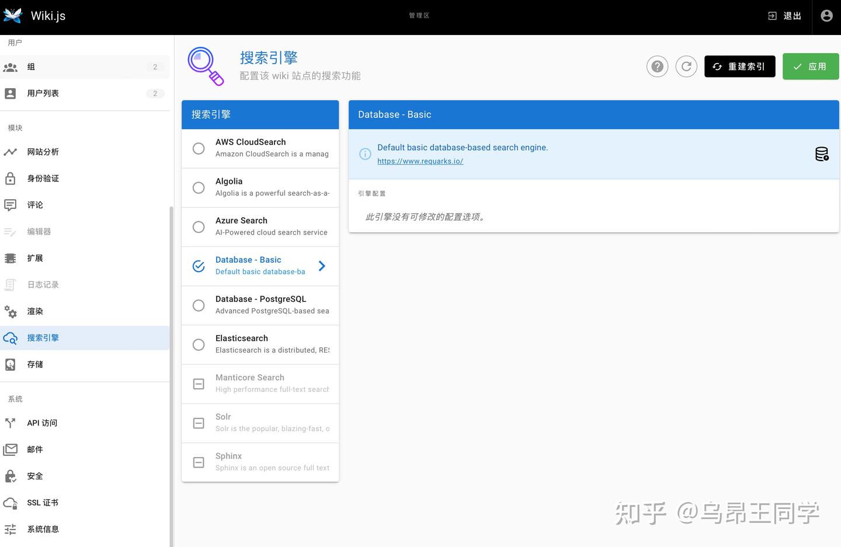Click the "Algolia is a powerful search-as-a-" description
Image resolution: width=841 pixels, height=547 pixels.
coord(272,193)
